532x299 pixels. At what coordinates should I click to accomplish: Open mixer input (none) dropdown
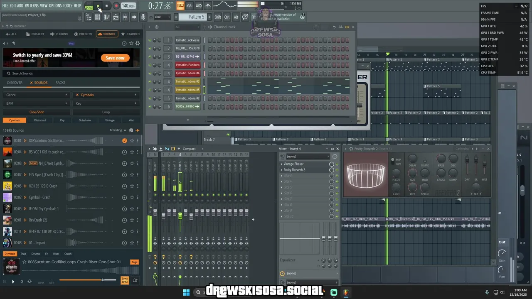tap(308, 157)
